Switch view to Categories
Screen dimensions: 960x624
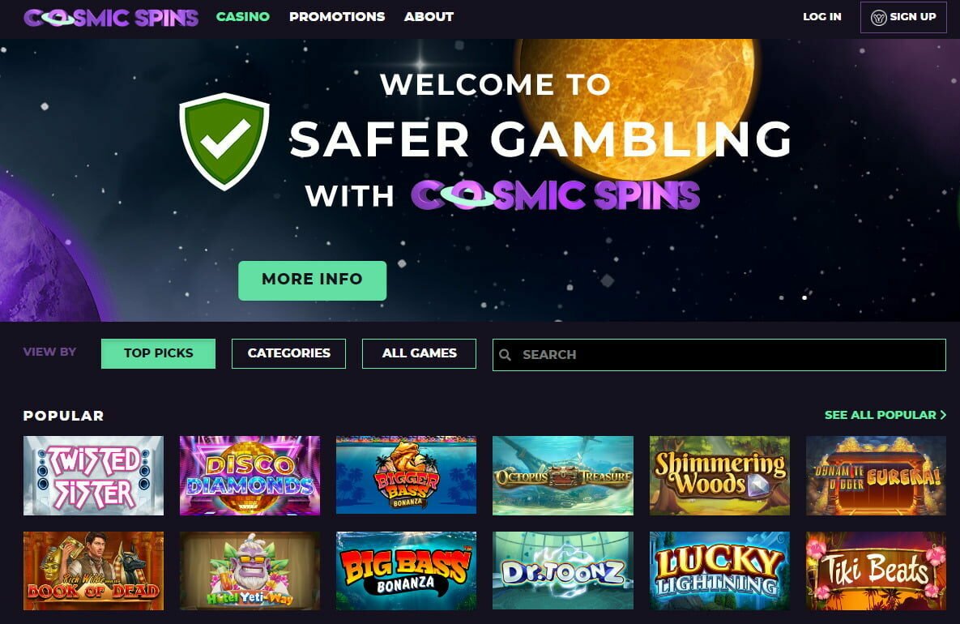288,353
